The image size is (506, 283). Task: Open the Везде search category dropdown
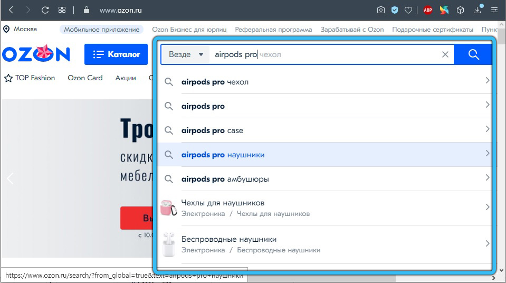pos(185,54)
